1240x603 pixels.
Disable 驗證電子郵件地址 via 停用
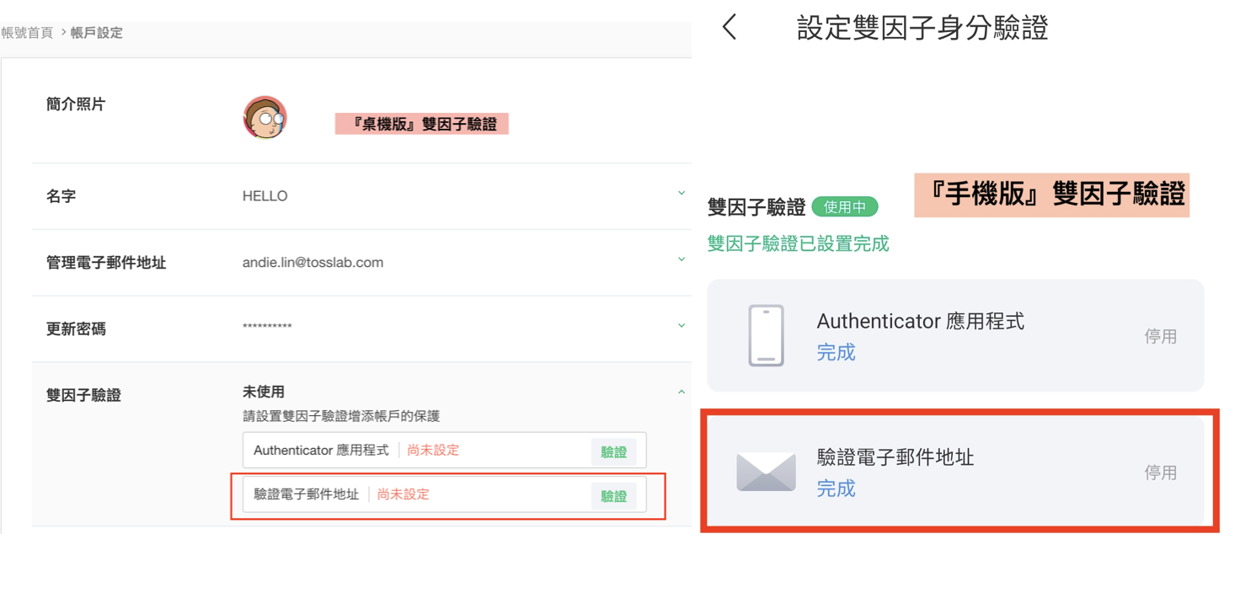(1160, 473)
